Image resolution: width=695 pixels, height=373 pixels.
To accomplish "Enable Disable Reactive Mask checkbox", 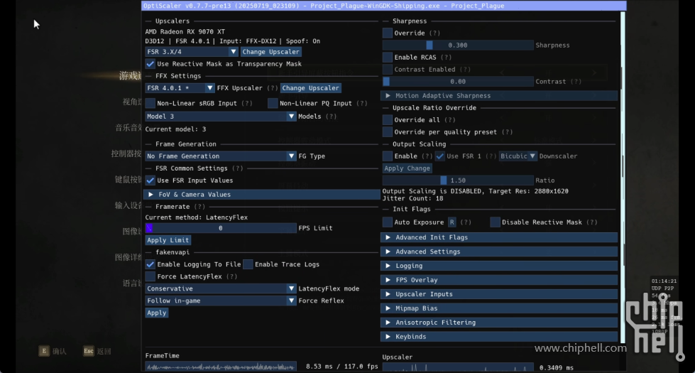I will click(x=495, y=222).
